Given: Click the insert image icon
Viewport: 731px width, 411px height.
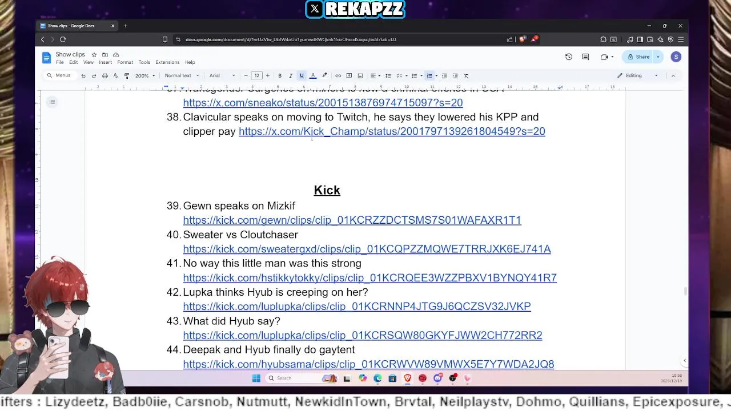Looking at the screenshot, I should tap(360, 76).
